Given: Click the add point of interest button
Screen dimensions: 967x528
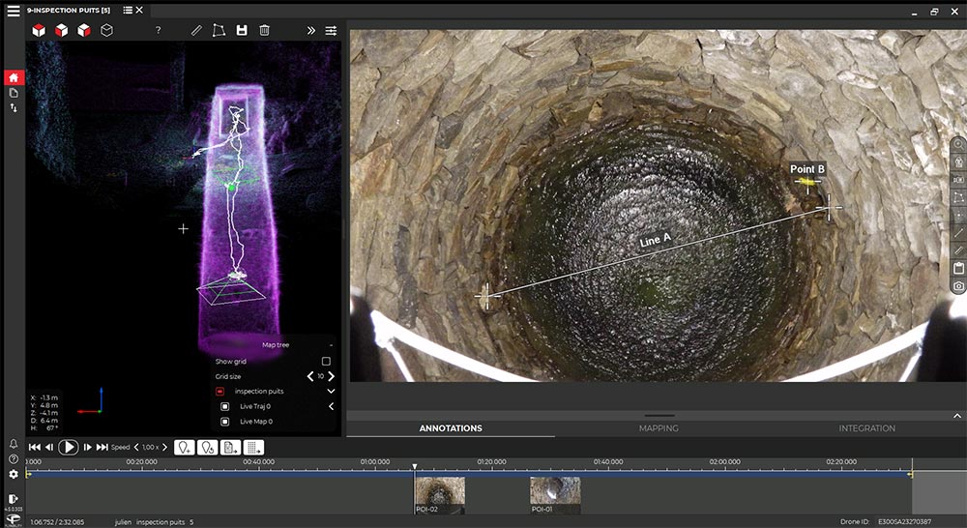Looking at the screenshot, I should pos(183,447).
